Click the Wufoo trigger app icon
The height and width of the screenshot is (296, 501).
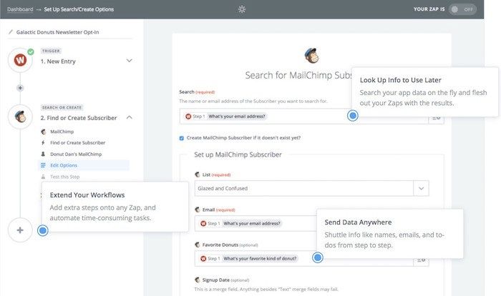[20, 60]
